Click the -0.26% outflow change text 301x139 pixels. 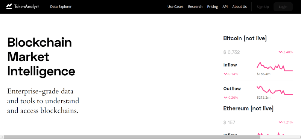(233, 98)
